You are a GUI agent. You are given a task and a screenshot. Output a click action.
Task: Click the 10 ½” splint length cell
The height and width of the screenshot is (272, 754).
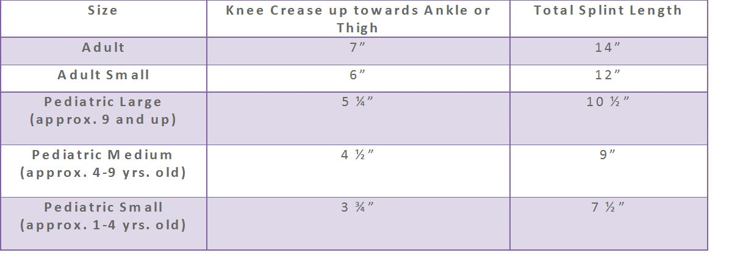point(608,102)
